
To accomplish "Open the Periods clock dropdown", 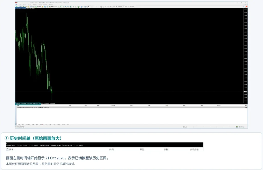I will tap(82, 7).
